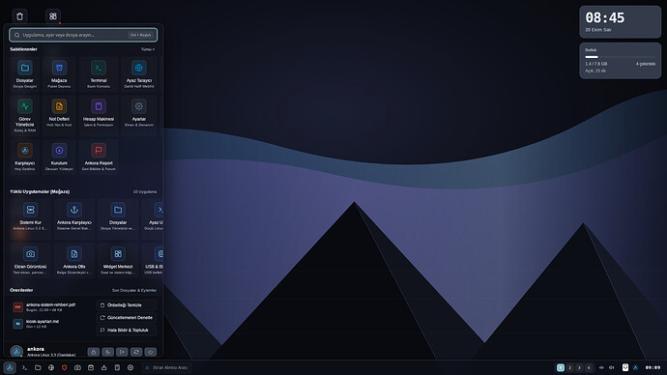
Task: Expand pinned apps with Tümü link
Action: tap(148, 49)
